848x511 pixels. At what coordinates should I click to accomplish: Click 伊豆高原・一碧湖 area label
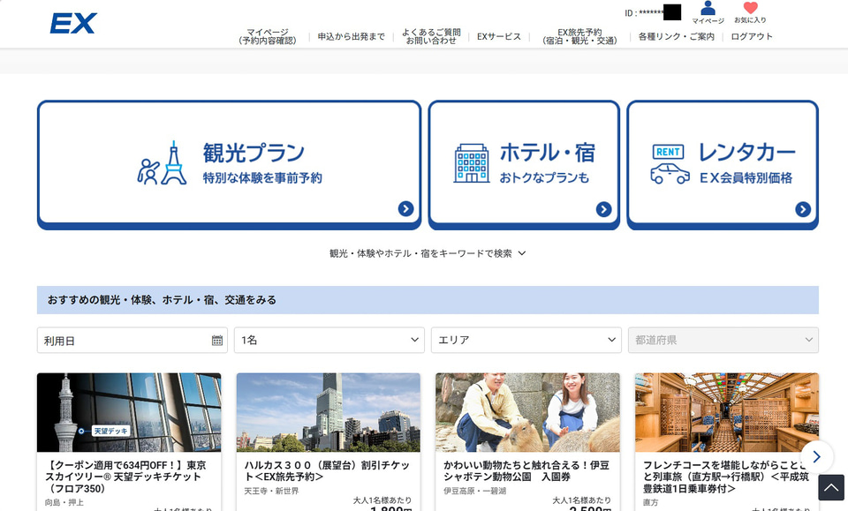[x=475, y=491]
